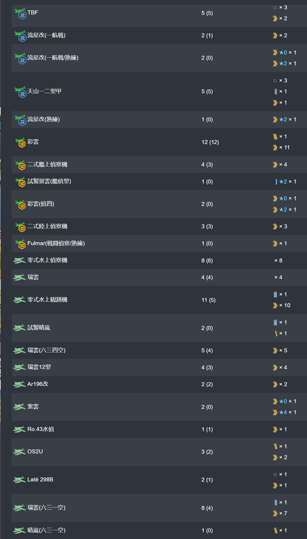Click the attacker icon next to 天山一二型甲
The image size is (307, 539).
21,92
